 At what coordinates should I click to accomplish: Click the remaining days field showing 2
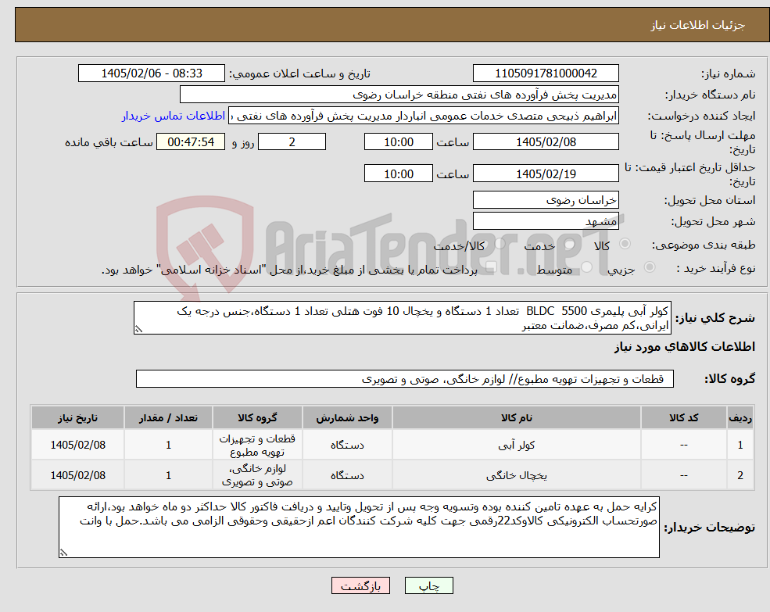292,142
